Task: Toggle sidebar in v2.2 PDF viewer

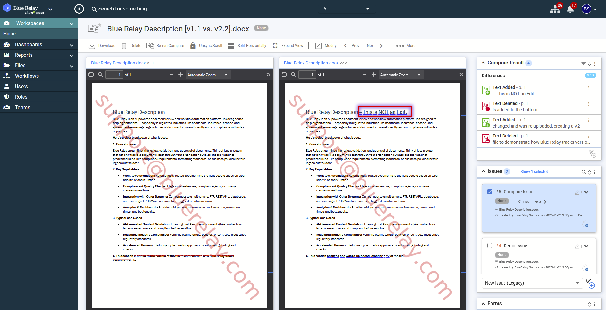Action: [284, 75]
